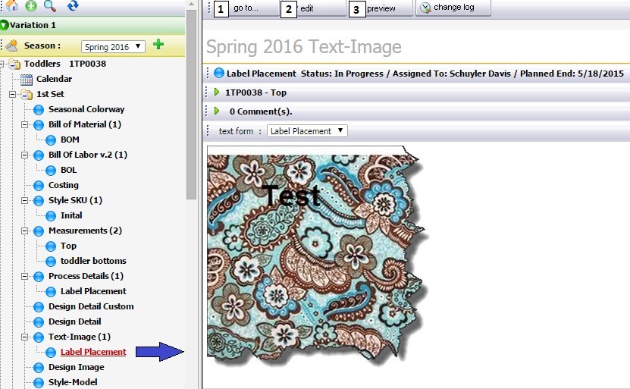
Task: Open the Design Image page
Action: [77, 367]
